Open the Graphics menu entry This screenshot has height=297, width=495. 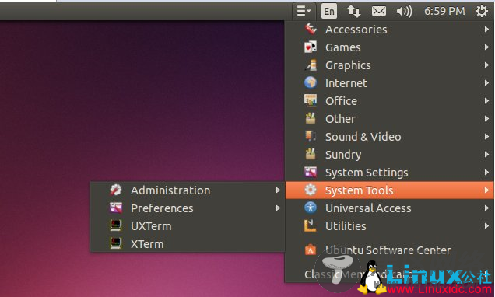coord(390,65)
